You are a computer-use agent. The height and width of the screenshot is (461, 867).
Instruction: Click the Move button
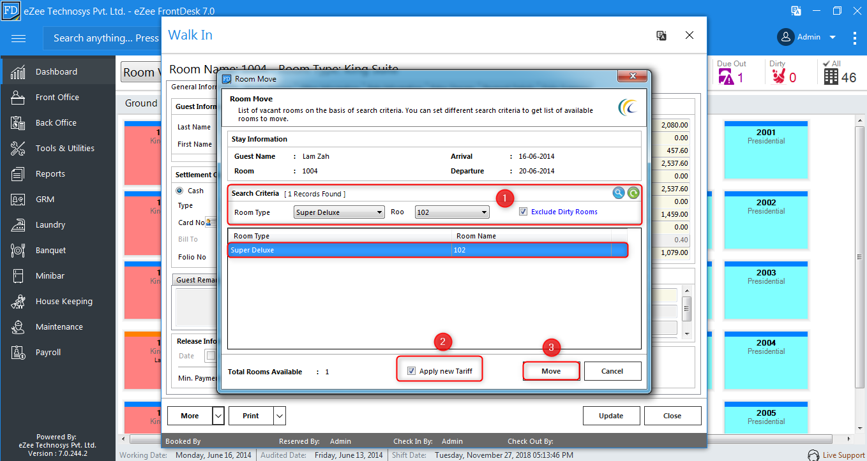tap(551, 371)
